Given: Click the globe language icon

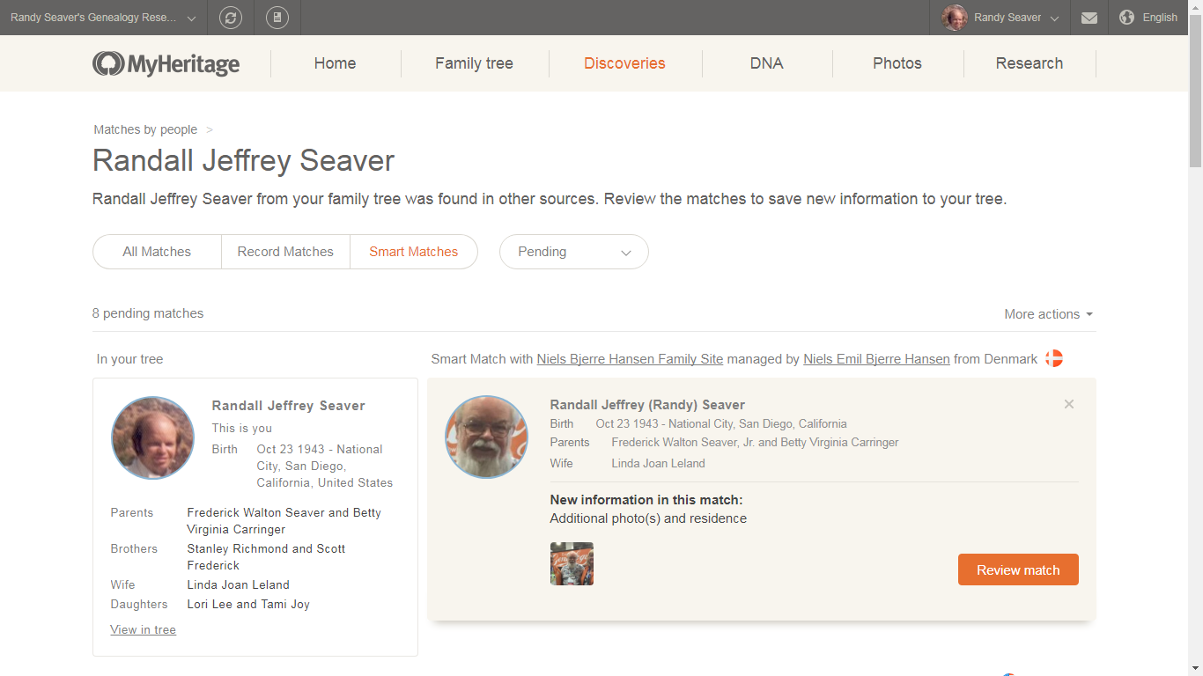Looking at the screenshot, I should (1126, 18).
